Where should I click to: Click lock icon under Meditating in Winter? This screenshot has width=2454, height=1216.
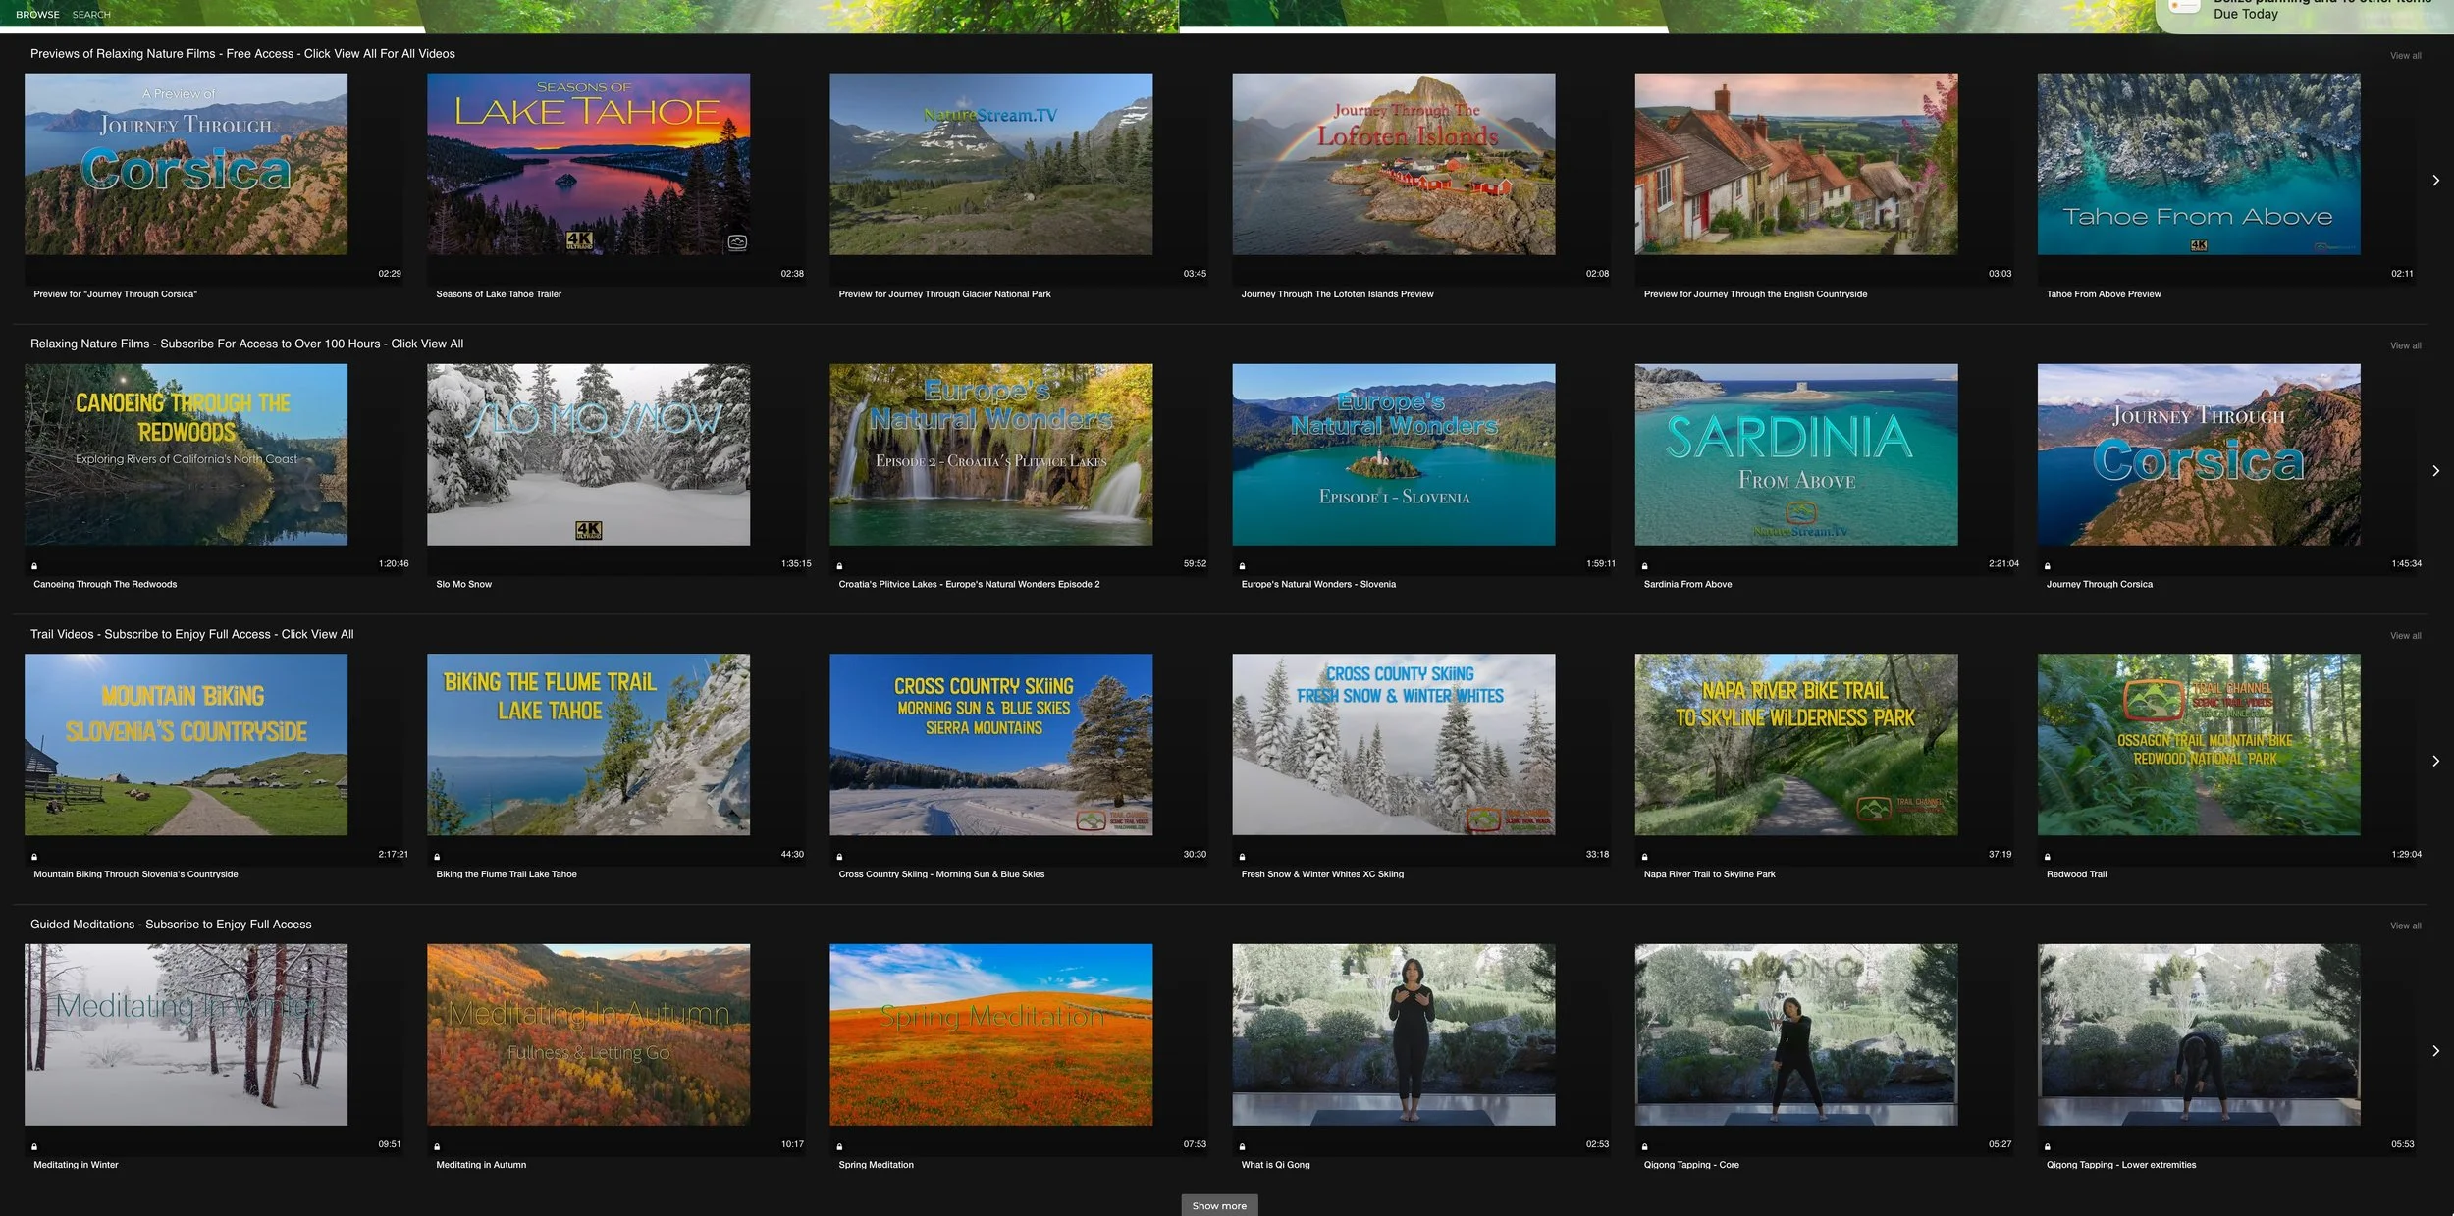coord(34,1146)
